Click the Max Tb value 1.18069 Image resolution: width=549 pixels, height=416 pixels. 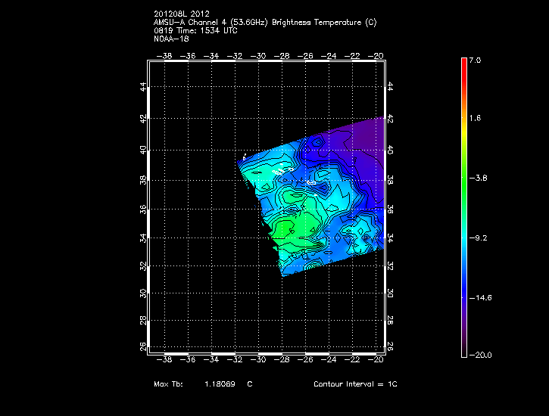coord(221,384)
